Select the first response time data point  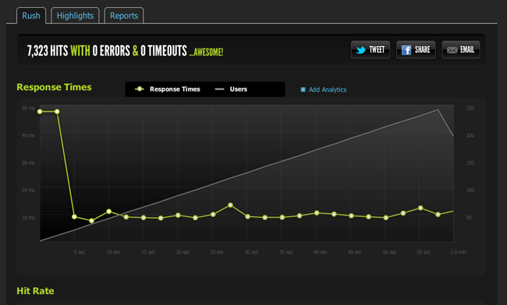[x=40, y=111]
